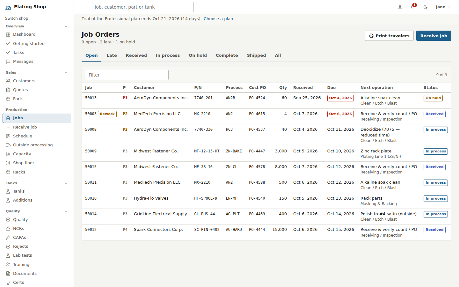
Task: Switch to the On hold tab
Action: tap(198, 55)
